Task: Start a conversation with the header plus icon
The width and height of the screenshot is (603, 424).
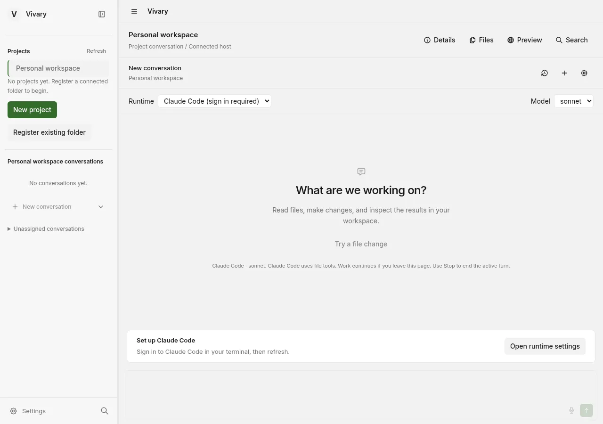Action: click(x=564, y=73)
